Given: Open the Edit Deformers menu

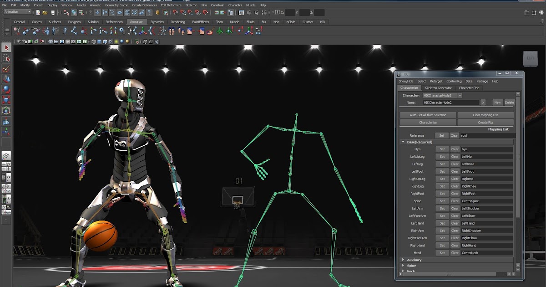Looking at the screenshot, I should click(171, 5).
